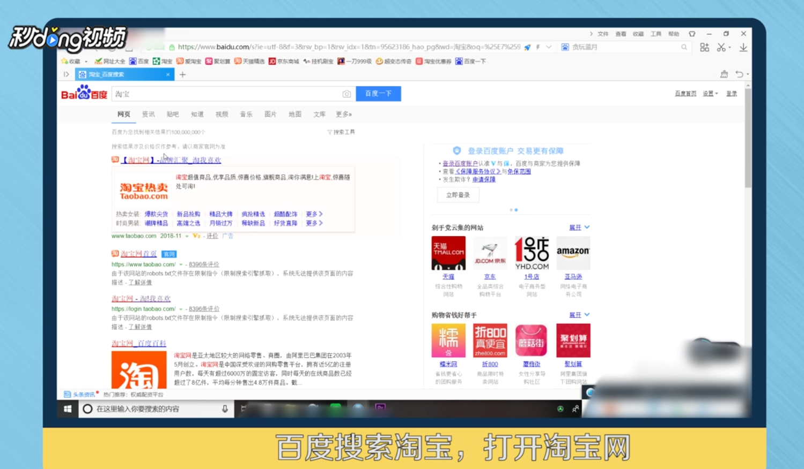Click the taskbar microphone icon

point(225,409)
